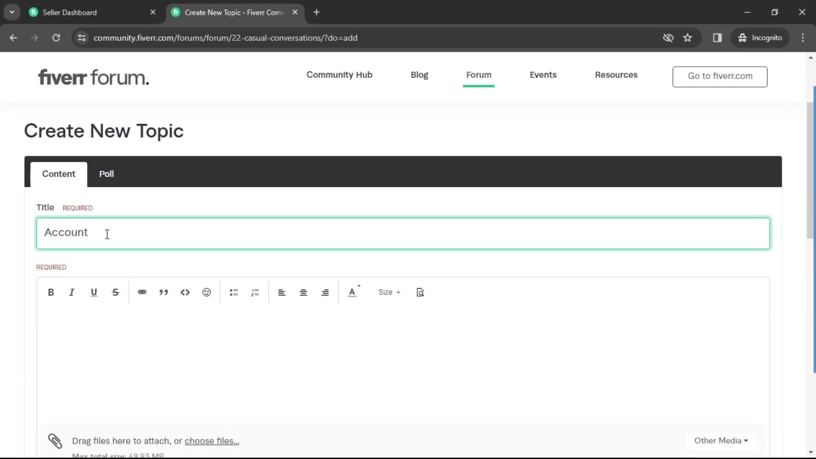816x459 pixels.
Task: Toggle inline code formatting
Action: coord(185,292)
